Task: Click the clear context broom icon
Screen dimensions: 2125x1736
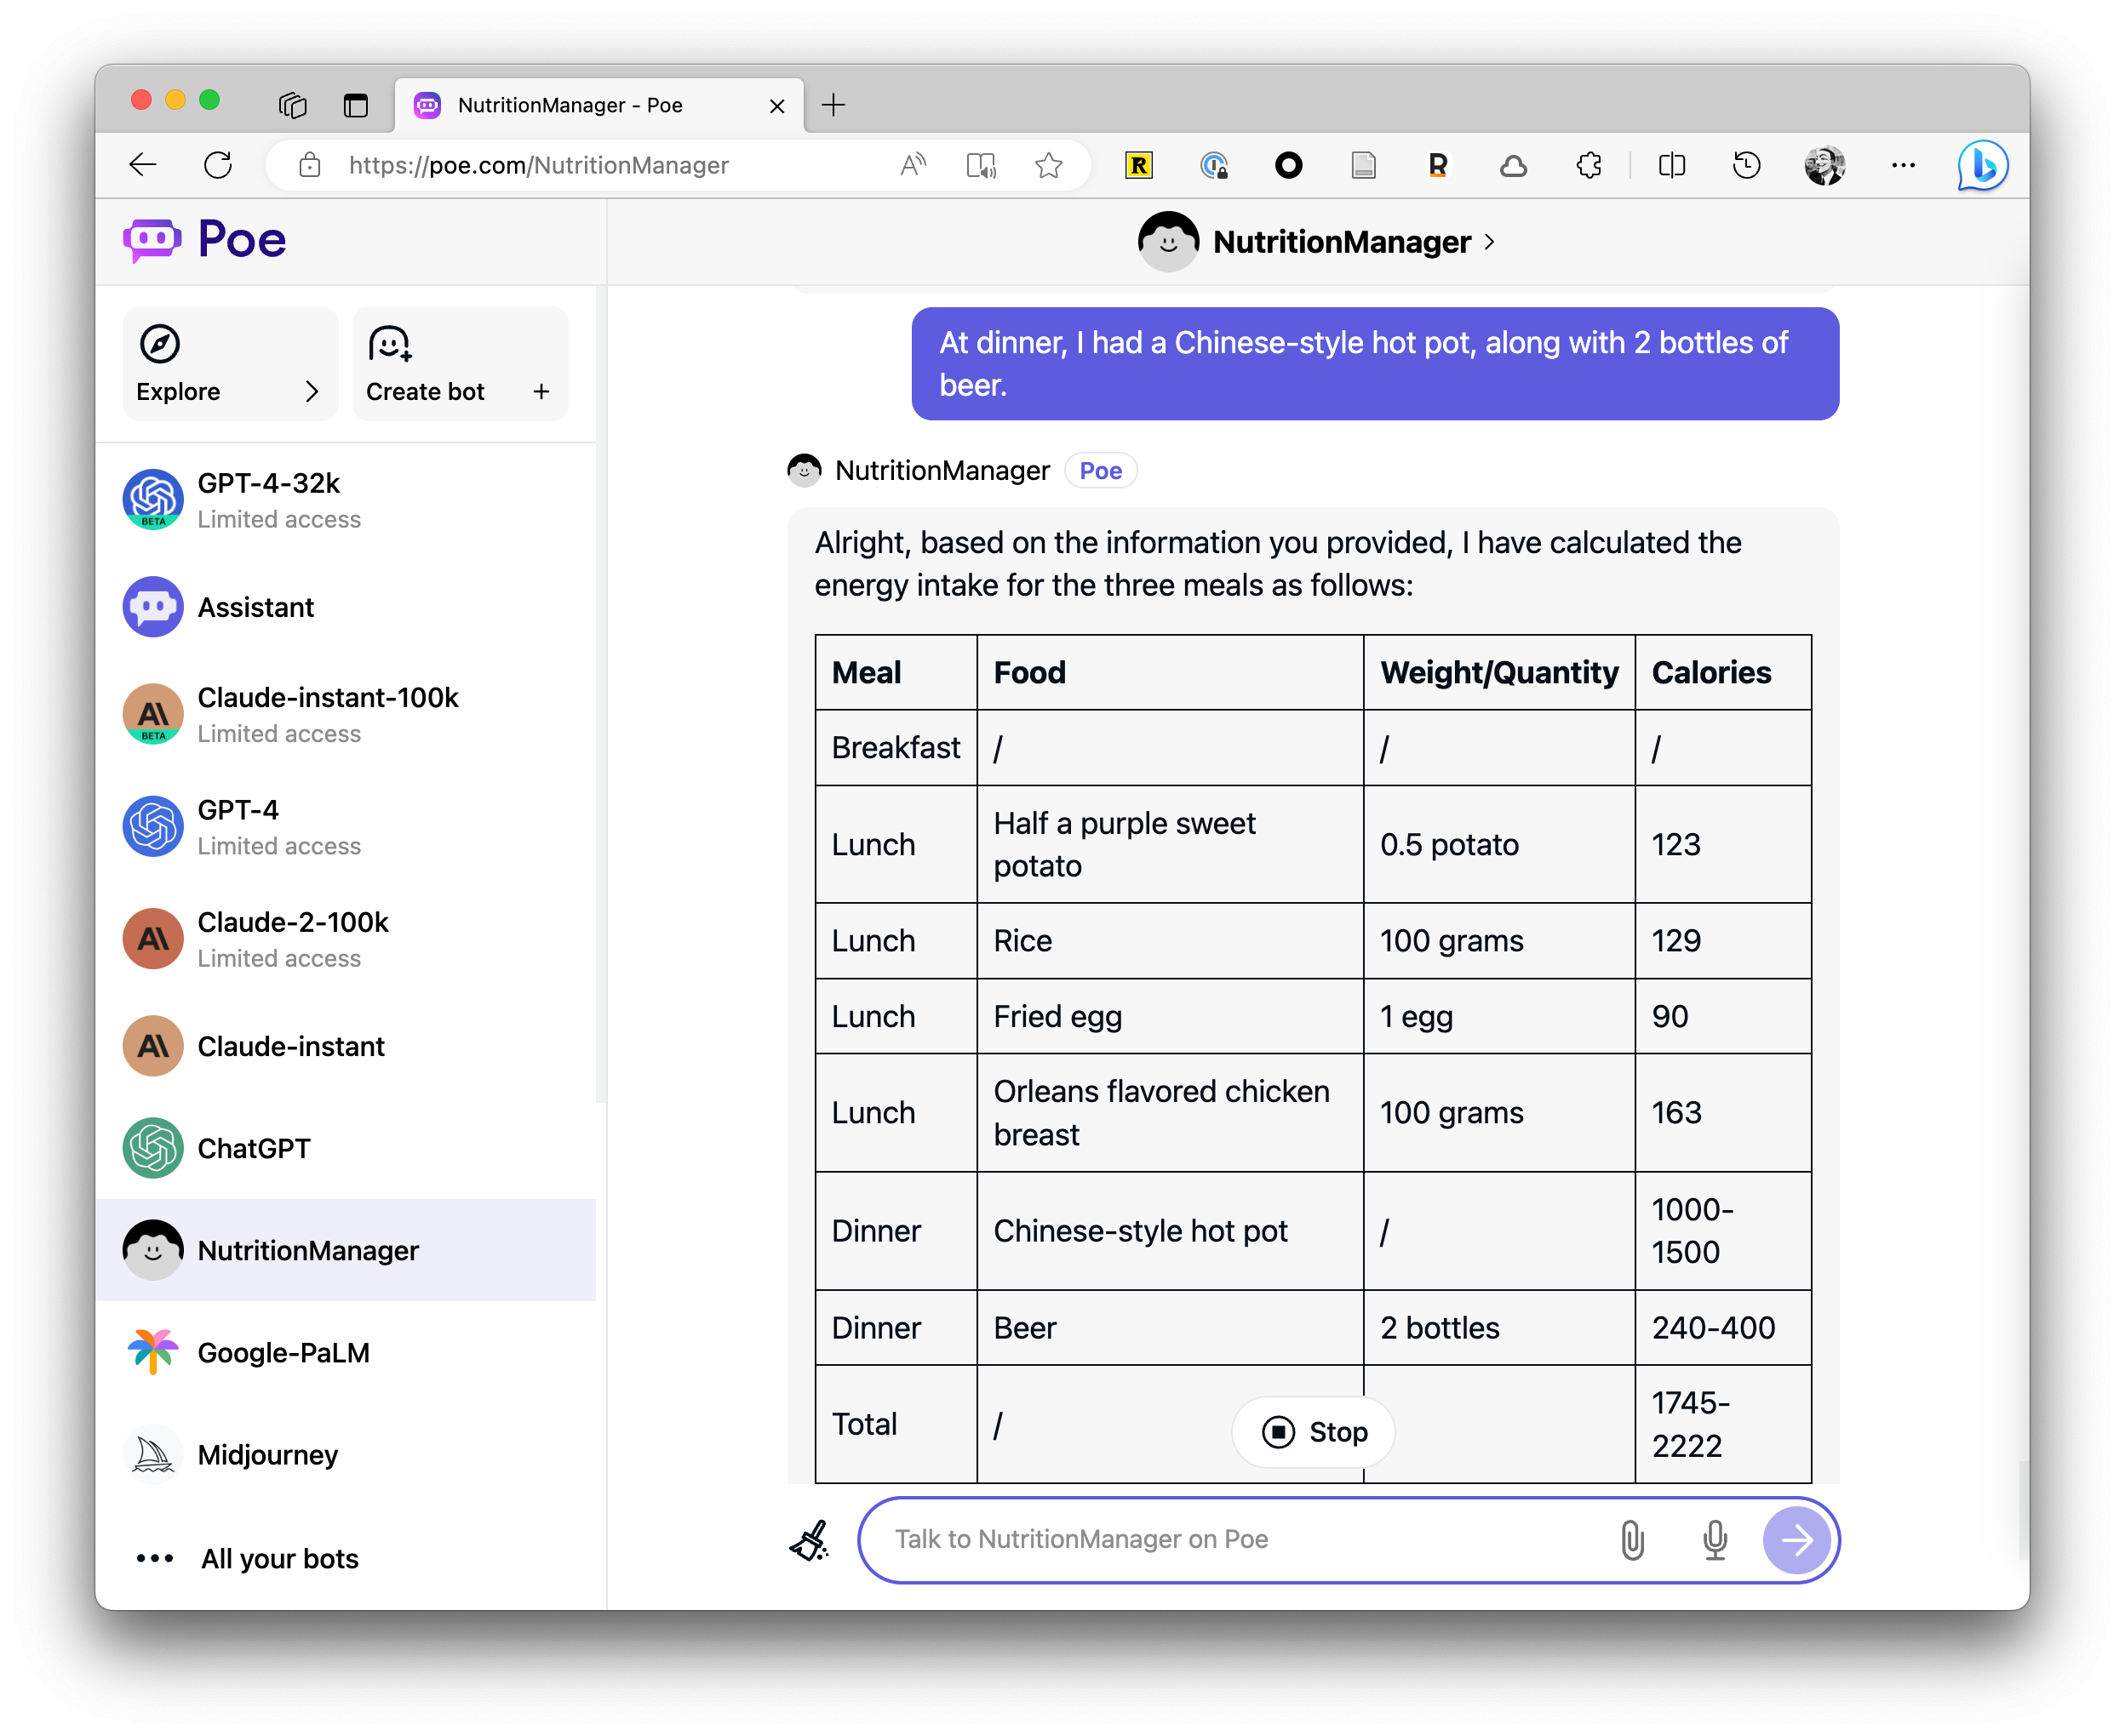Action: tap(810, 1540)
